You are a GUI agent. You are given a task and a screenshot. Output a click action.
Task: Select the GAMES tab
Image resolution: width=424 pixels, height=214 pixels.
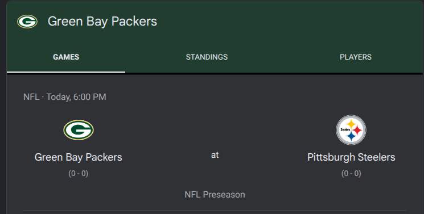66,57
